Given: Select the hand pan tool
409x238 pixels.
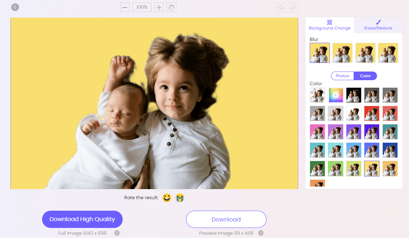Looking at the screenshot, I should point(171,7).
